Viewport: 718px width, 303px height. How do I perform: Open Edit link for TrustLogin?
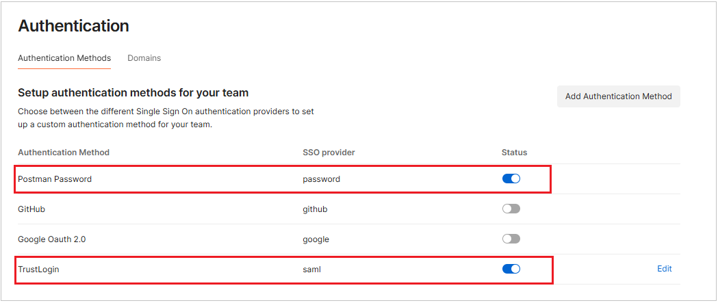click(665, 269)
